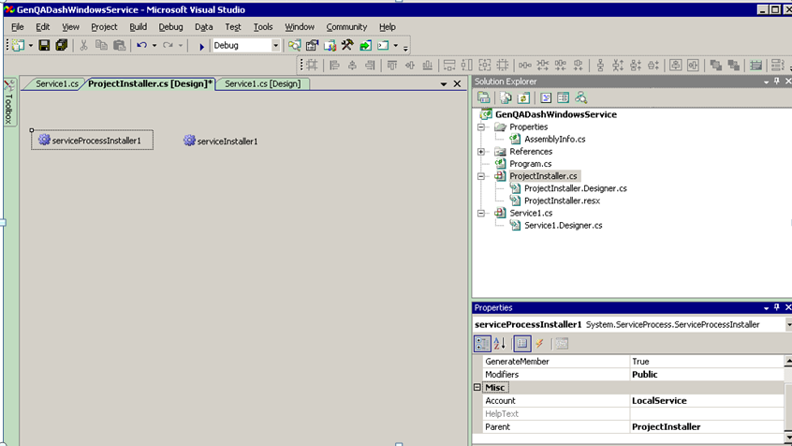Collapse the ProjectInstaller.cs node
The height and width of the screenshot is (446, 792).
(x=481, y=176)
